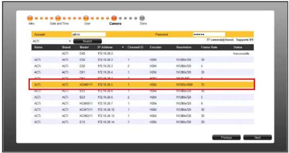289x153 pixels.
Task: Click the grey Done step circle
Action: point(142,18)
